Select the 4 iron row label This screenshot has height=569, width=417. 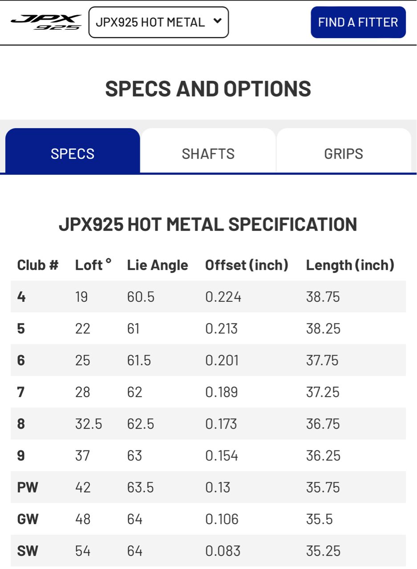pyautogui.click(x=21, y=297)
